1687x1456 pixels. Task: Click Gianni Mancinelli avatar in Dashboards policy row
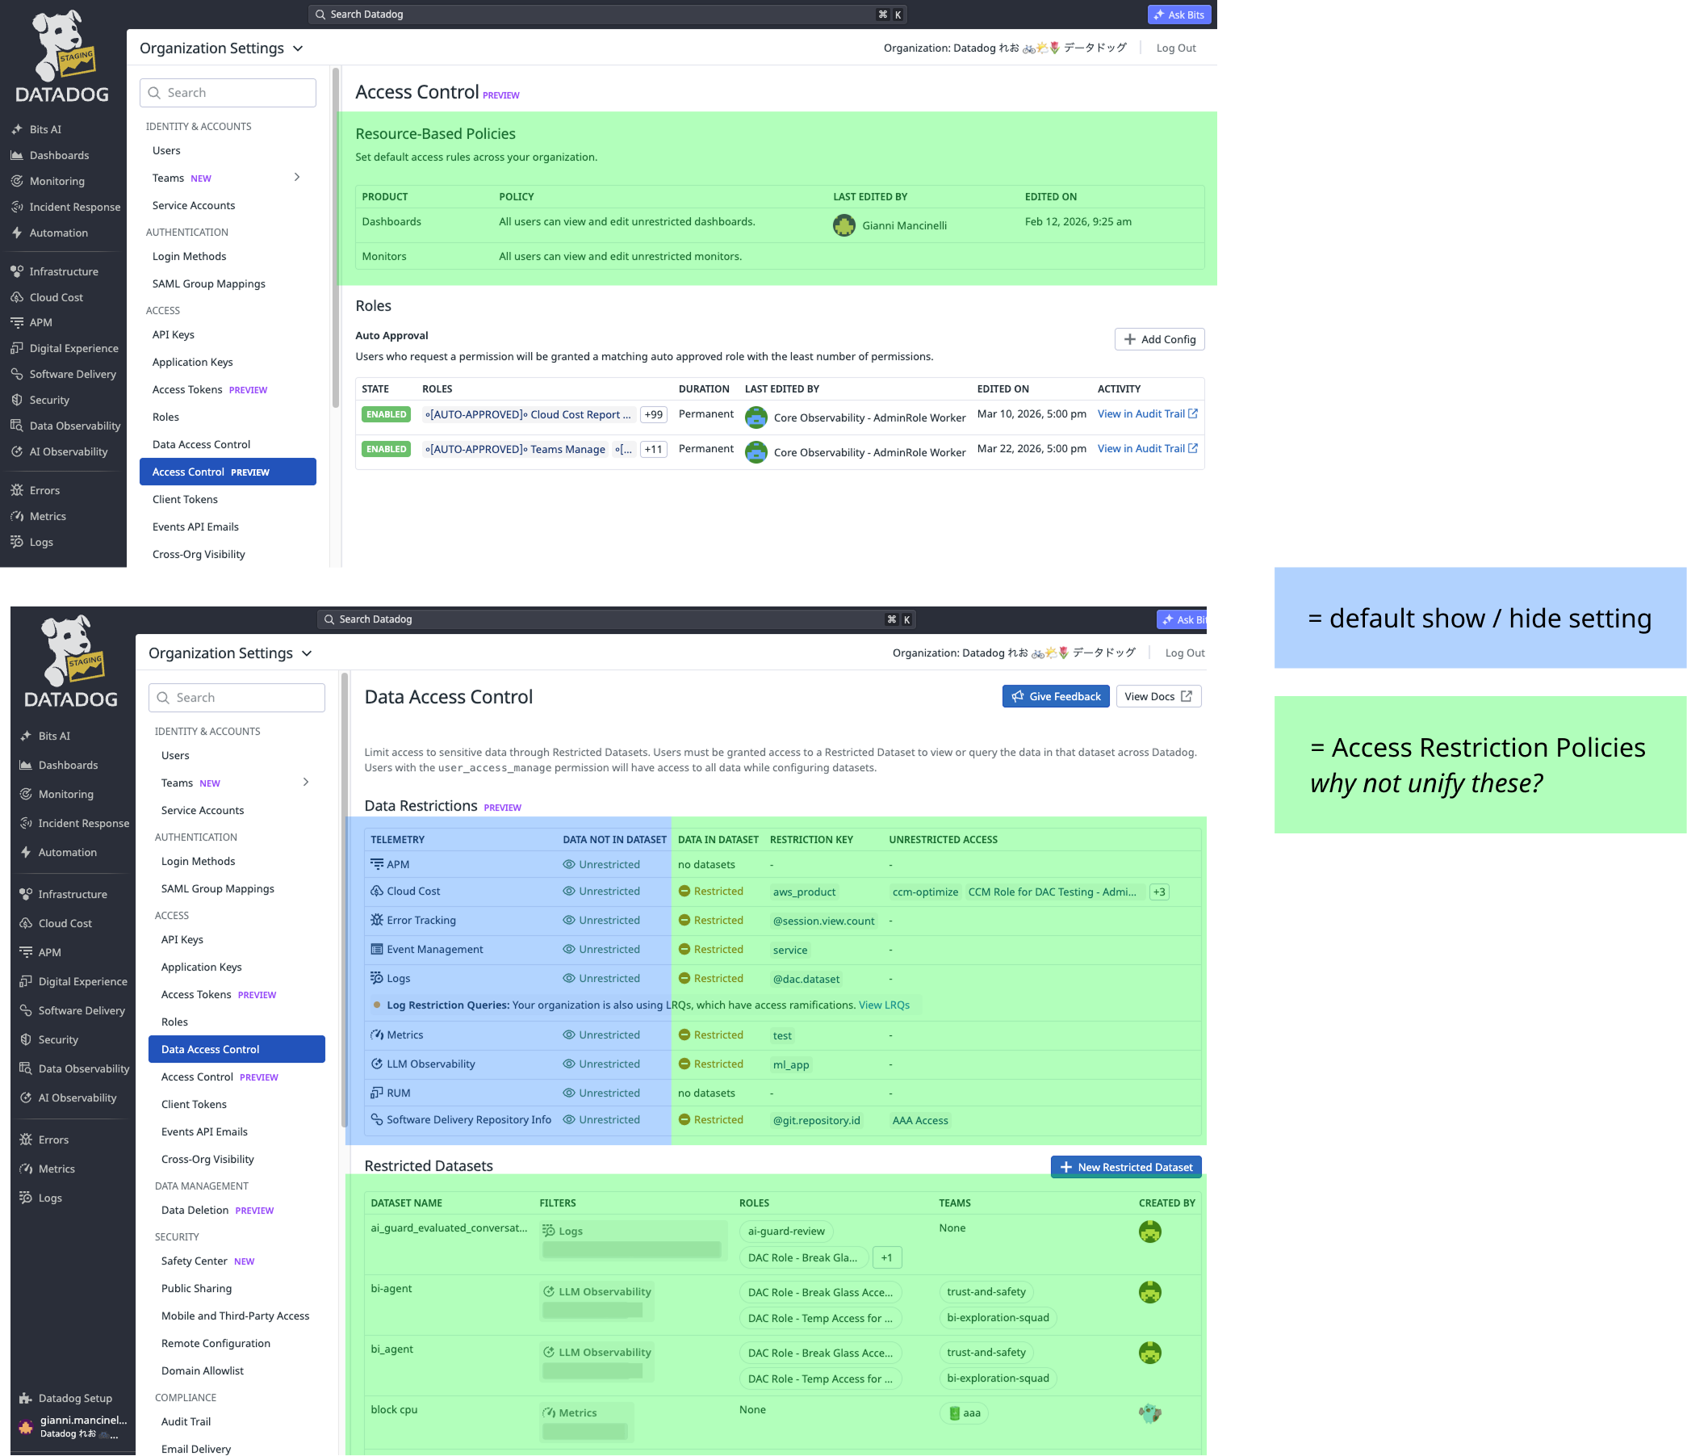(843, 225)
